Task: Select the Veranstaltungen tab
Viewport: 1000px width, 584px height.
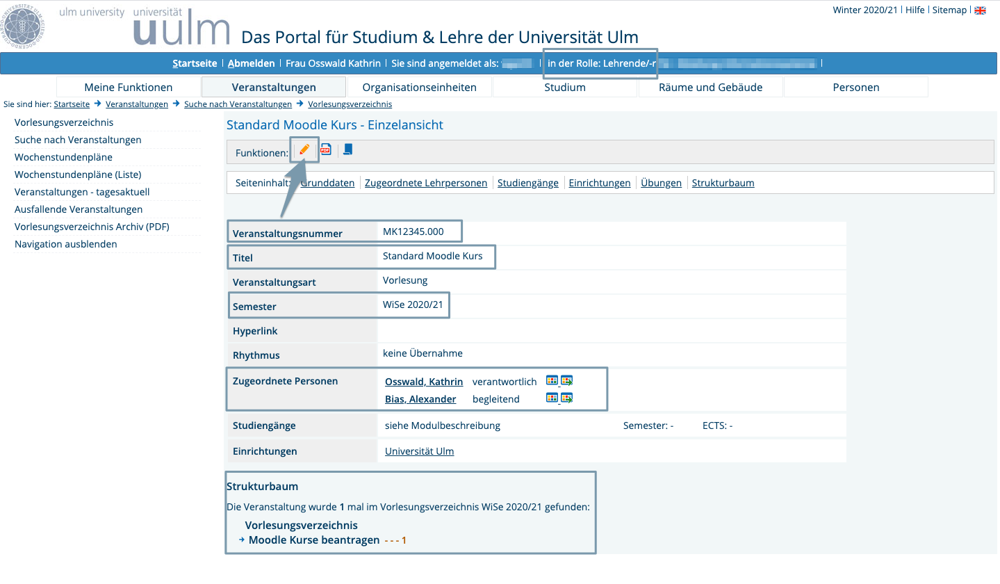Action: click(x=274, y=87)
